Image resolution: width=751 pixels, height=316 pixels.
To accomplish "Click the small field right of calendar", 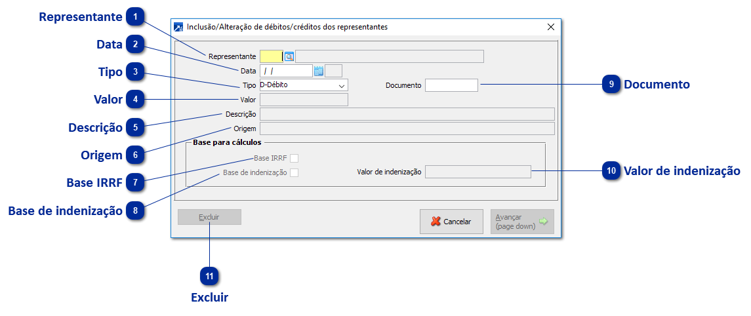I will point(333,71).
